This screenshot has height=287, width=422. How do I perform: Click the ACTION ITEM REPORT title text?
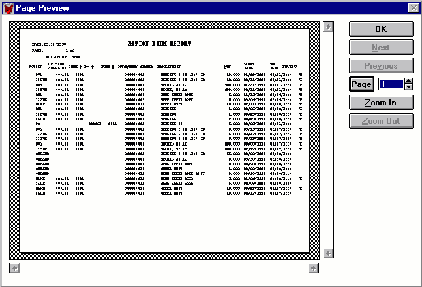(x=159, y=44)
